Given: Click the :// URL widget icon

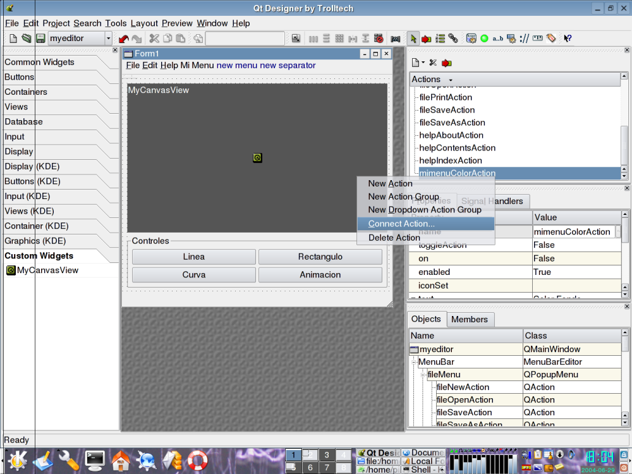Looking at the screenshot, I should (x=525, y=39).
